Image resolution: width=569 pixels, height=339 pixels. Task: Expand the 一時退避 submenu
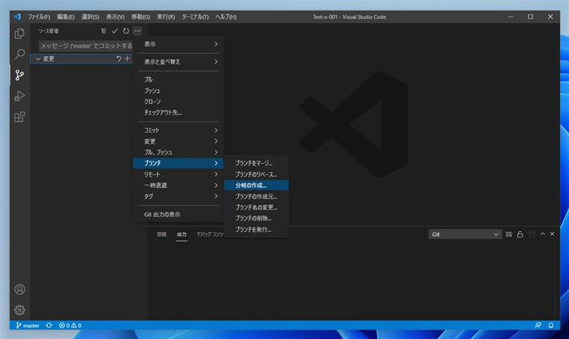point(178,186)
